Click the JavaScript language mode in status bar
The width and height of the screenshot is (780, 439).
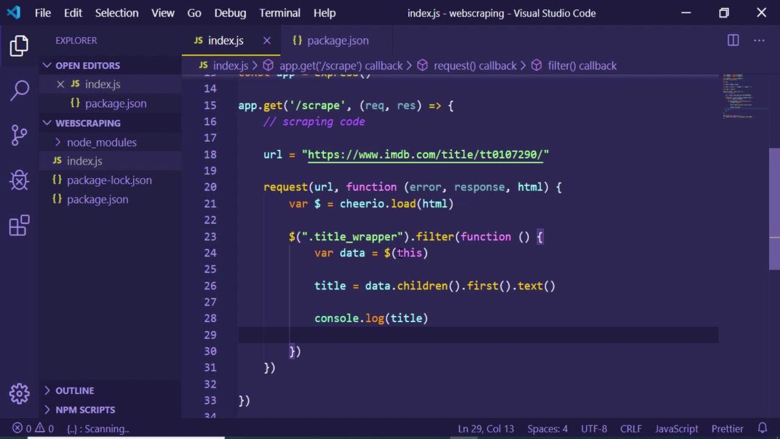coord(676,429)
